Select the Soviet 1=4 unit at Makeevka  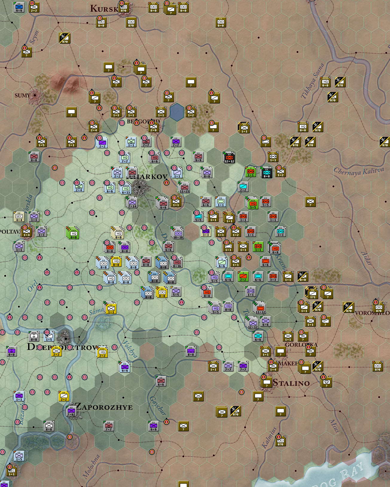point(273,366)
